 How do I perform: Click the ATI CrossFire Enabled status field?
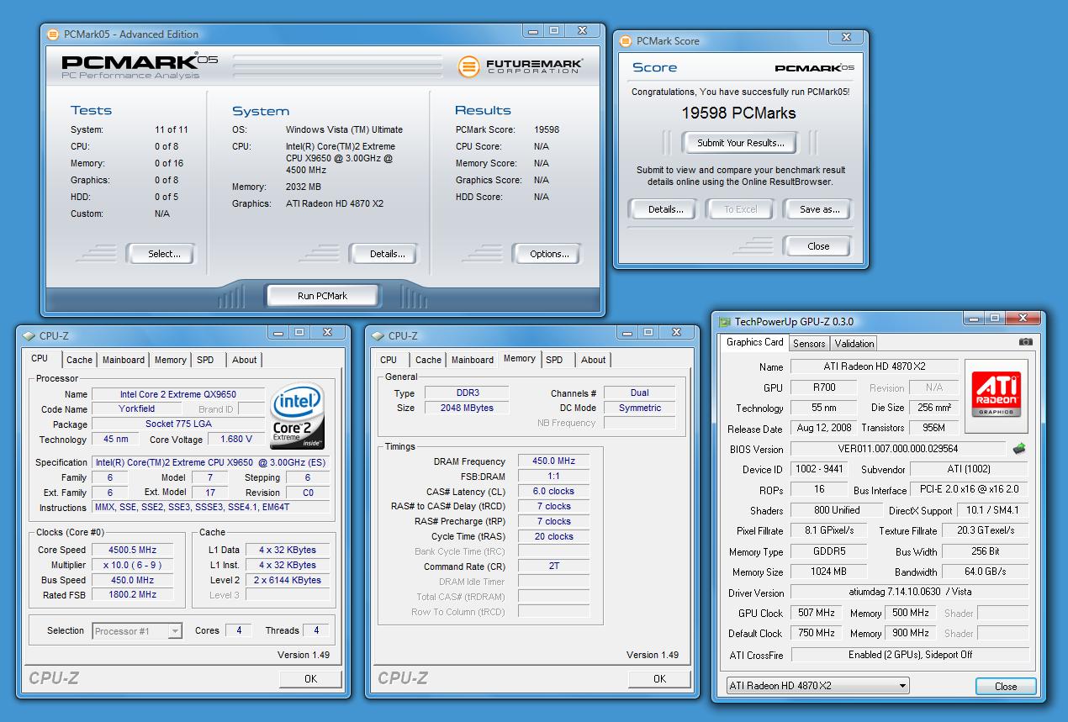click(909, 654)
